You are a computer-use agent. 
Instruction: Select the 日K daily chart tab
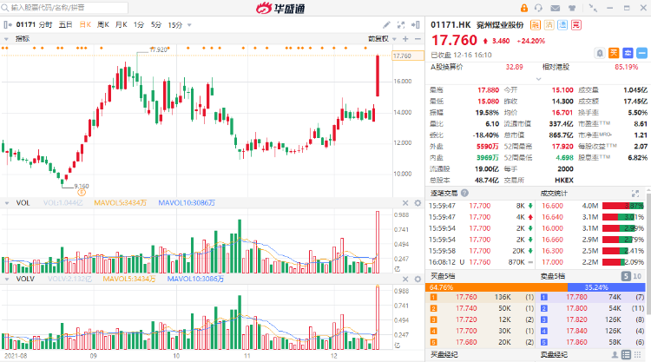[x=85, y=25]
